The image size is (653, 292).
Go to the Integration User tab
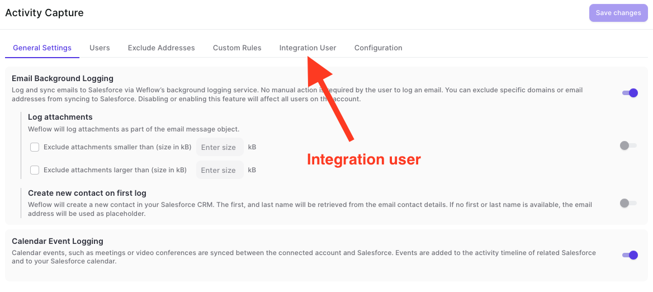(307, 48)
